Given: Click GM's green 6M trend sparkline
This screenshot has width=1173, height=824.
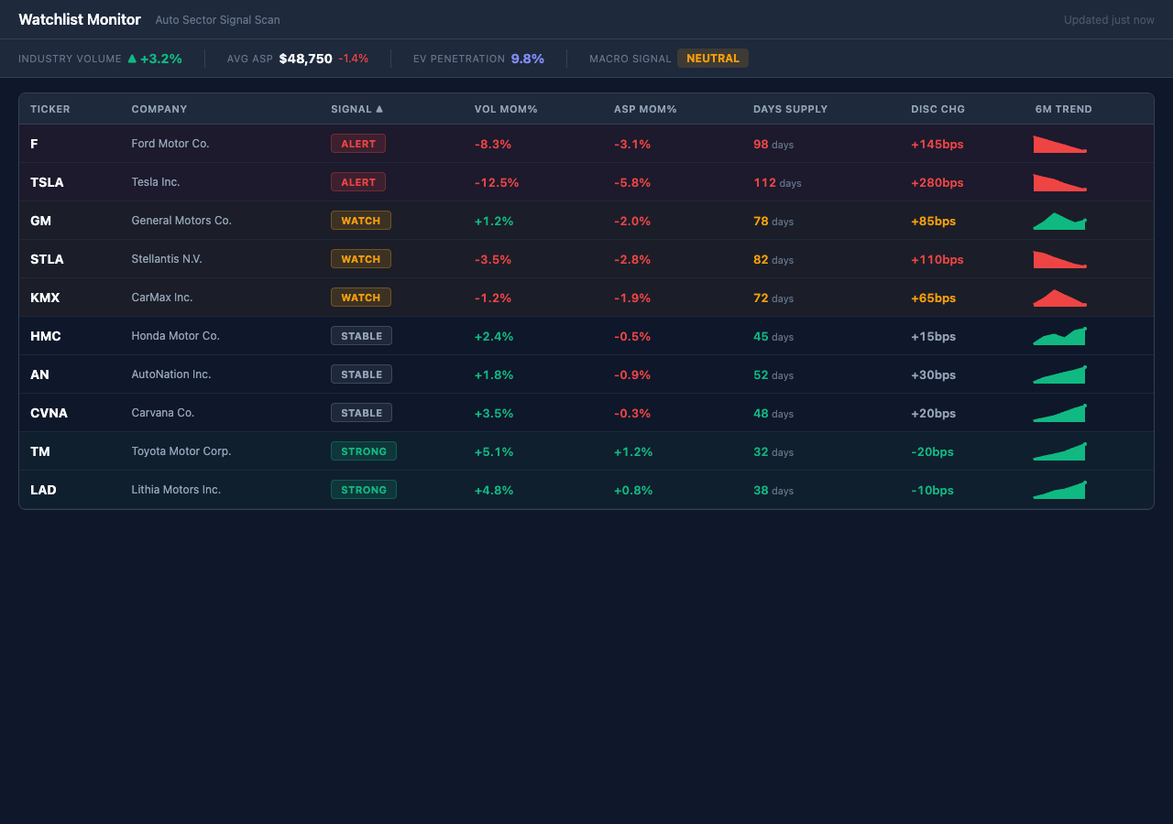Looking at the screenshot, I should click(1060, 221).
